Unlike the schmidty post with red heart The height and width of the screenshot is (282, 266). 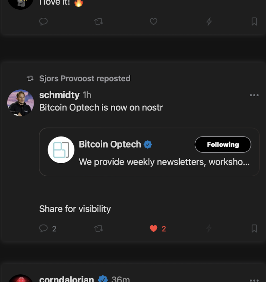153,228
